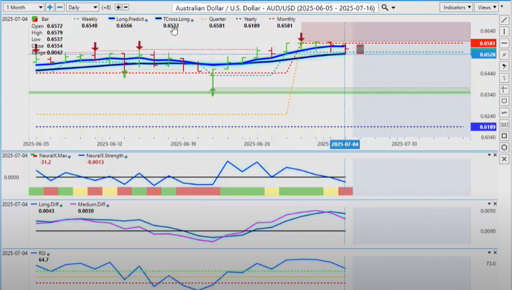This screenshot has height=290, width=512.
Task: Click the AUD/USD symbol title field
Action: [276, 7]
